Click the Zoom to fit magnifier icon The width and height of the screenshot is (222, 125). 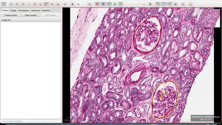pyautogui.click(x=89, y=4)
